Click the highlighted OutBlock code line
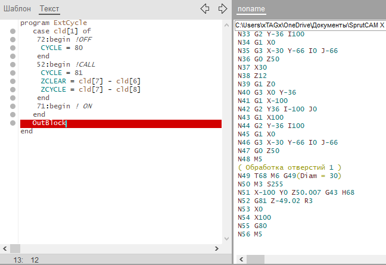386x265 pixels. point(119,123)
